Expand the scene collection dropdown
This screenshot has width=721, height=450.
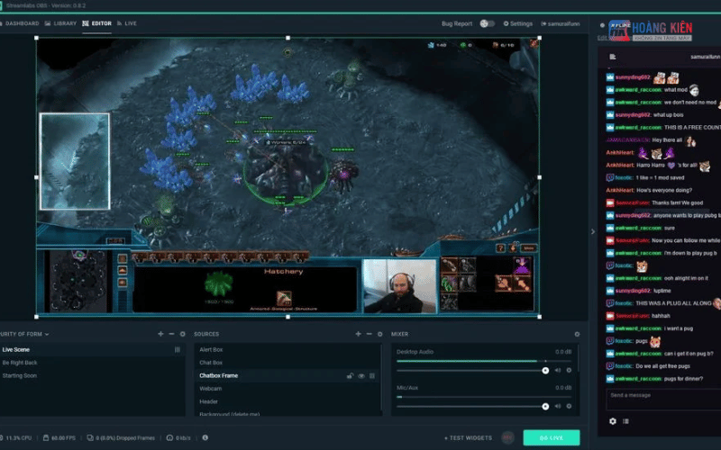[24, 334]
